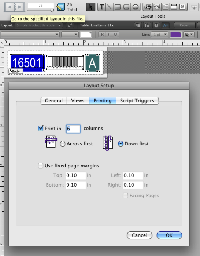This screenshot has height=256, width=200.
Task: Click the Bottom margin input field
Action: tap(76, 185)
